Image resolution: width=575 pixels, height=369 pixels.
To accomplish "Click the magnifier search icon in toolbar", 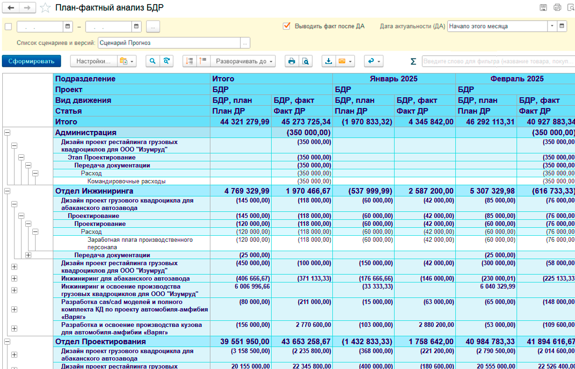I will tap(152, 61).
